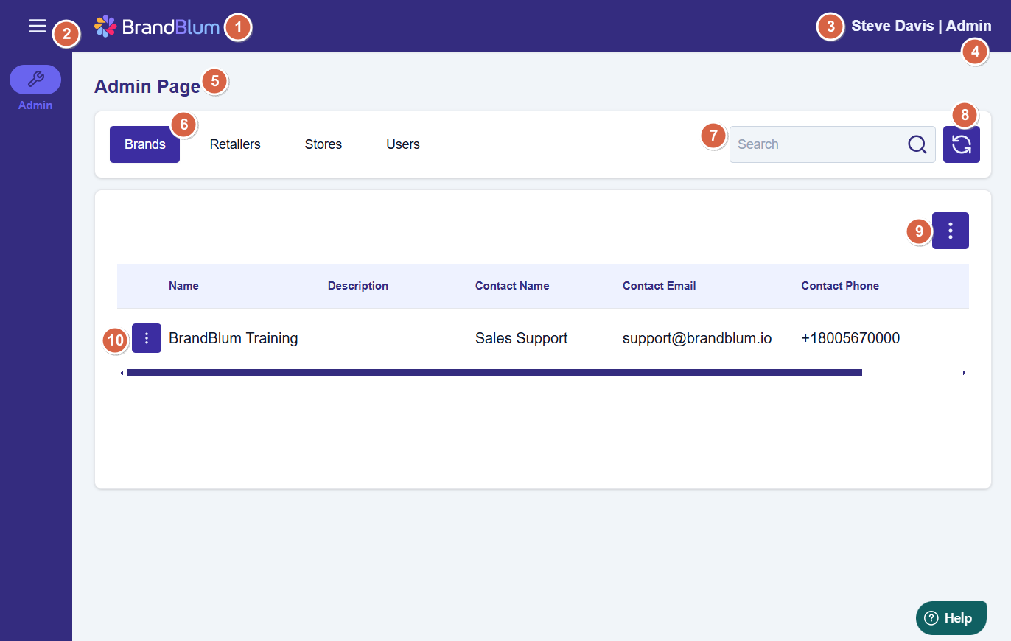Click the Contact Email column header
This screenshot has width=1011, height=641.
(659, 286)
